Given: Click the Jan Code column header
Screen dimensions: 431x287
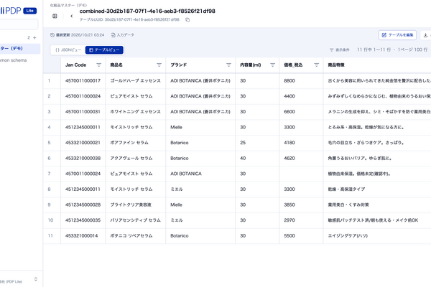Looking at the screenshot, I should point(75,65).
